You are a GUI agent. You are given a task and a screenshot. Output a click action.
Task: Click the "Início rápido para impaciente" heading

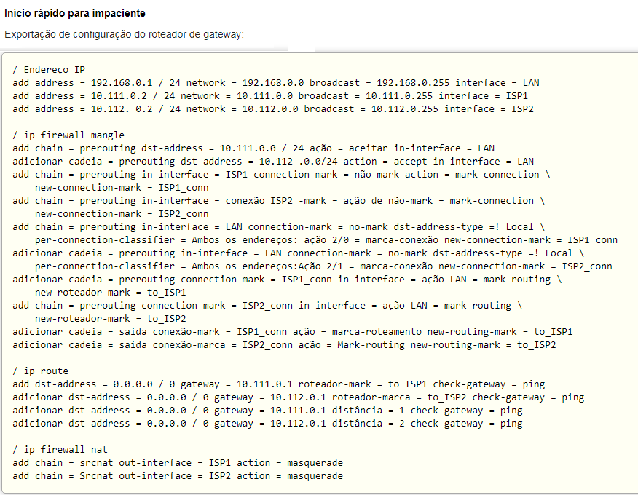click(x=74, y=13)
